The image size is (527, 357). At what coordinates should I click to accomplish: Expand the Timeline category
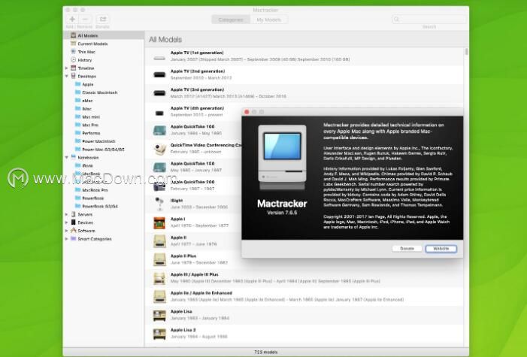click(x=67, y=68)
